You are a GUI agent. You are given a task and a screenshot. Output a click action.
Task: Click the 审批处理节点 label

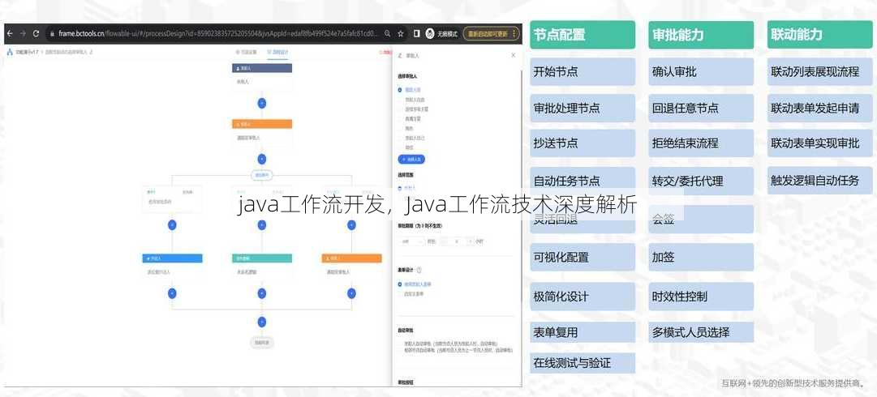[x=566, y=109]
